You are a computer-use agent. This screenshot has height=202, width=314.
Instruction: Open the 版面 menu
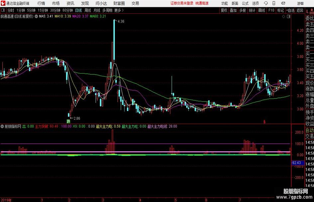[x=235, y=3]
